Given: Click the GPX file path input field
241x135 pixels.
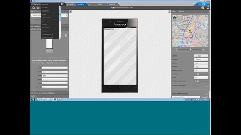Looking at the screenshot, I should click(186, 97).
